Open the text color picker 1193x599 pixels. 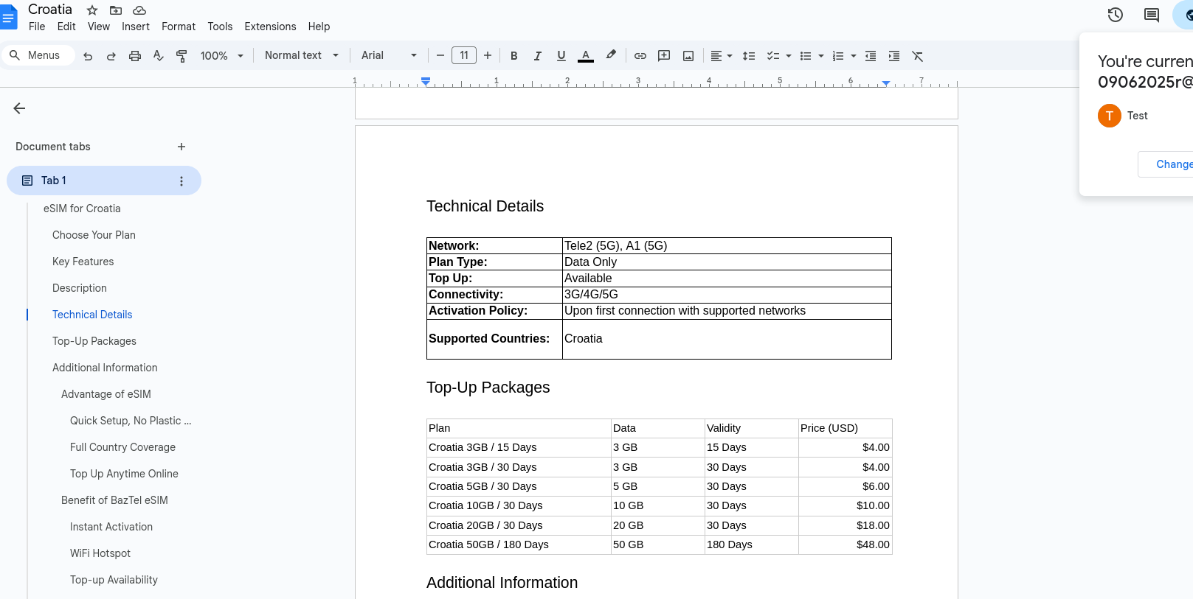click(x=586, y=56)
